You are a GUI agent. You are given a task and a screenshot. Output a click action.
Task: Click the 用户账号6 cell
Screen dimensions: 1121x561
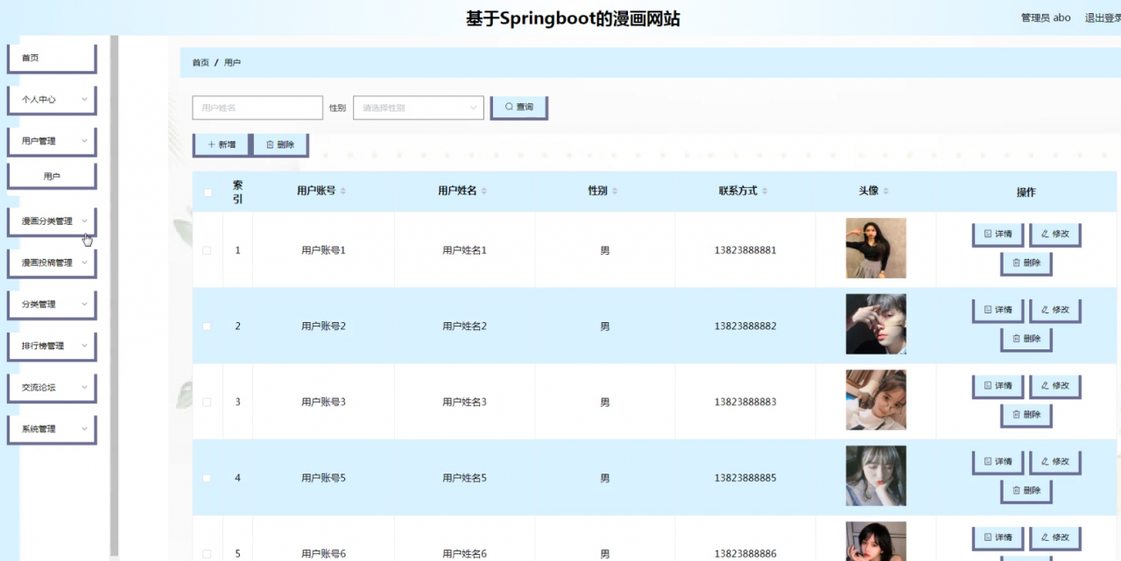(324, 554)
